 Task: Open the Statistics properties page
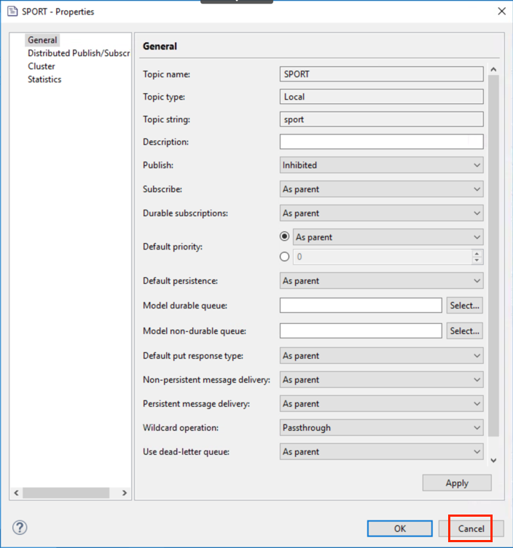(x=44, y=79)
